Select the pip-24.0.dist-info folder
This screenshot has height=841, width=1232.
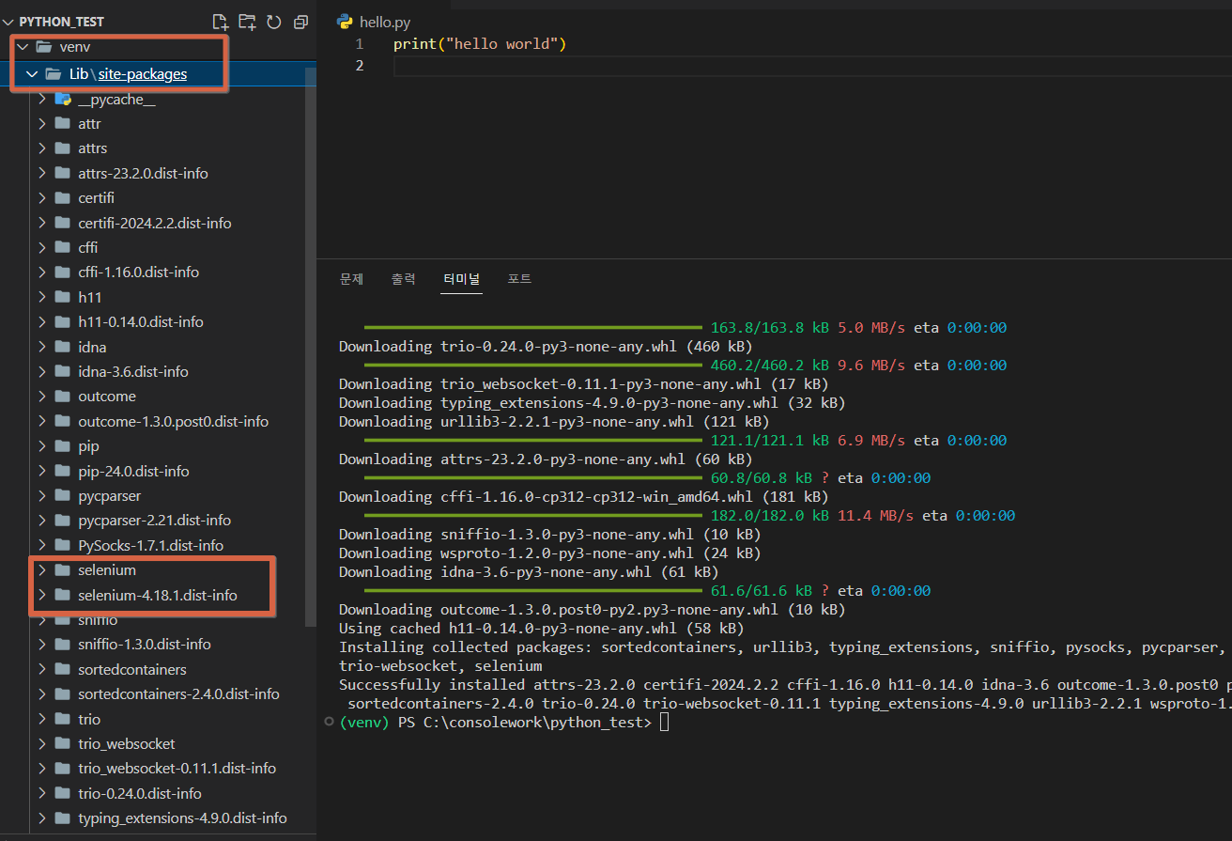133,471
